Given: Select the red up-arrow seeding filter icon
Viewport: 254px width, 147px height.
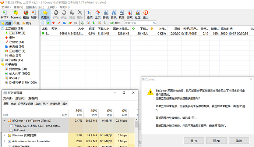Looking at the screenshot, I should point(54,23).
